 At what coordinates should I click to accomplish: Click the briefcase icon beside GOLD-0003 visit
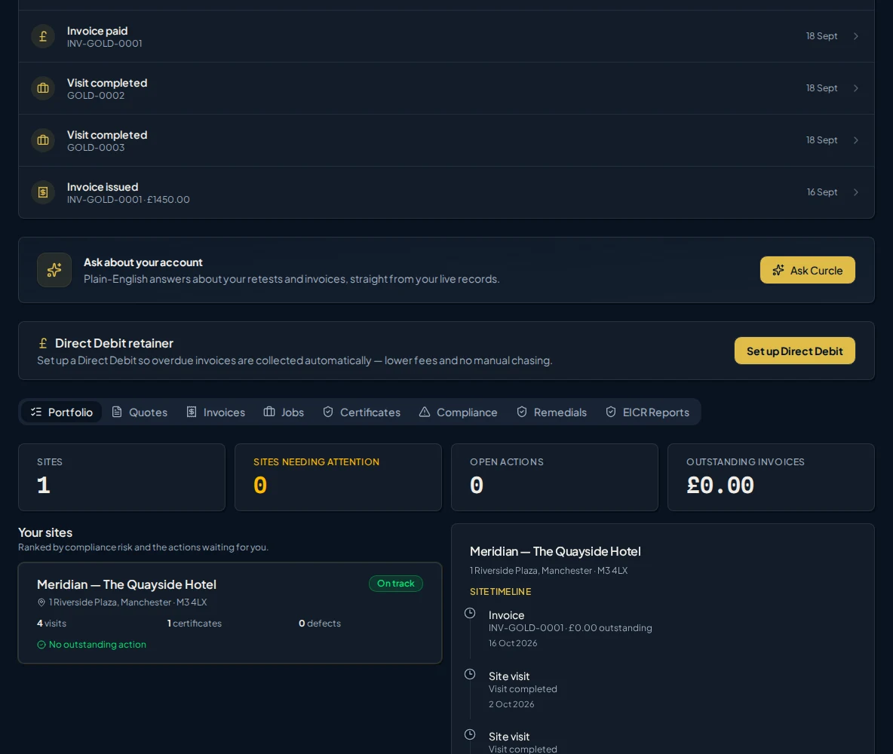point(43,140)
